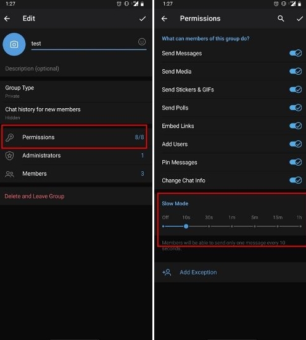Disable the Send Messages toggle
Viewport: 306px width, 340px height.
pyautogui.click(x=296, y=53)
